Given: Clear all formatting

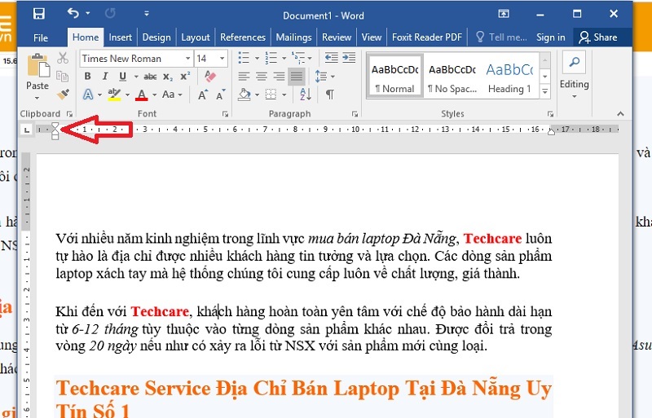Looking at the screenshot, I should click(210, 76).
